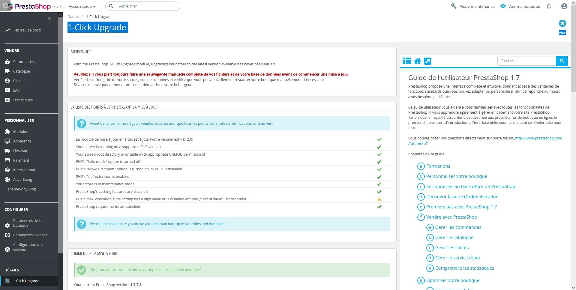Open Vendre avec PrestaShop chapter
The width and height of the screenshot is (576, 290).
pos(451,217)
